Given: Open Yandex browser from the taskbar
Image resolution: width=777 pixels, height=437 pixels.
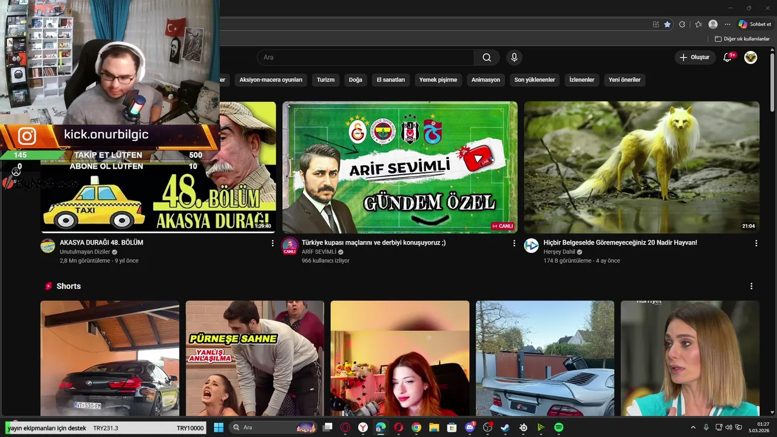Looking at the screenshot, I should (x=363, y=427).
